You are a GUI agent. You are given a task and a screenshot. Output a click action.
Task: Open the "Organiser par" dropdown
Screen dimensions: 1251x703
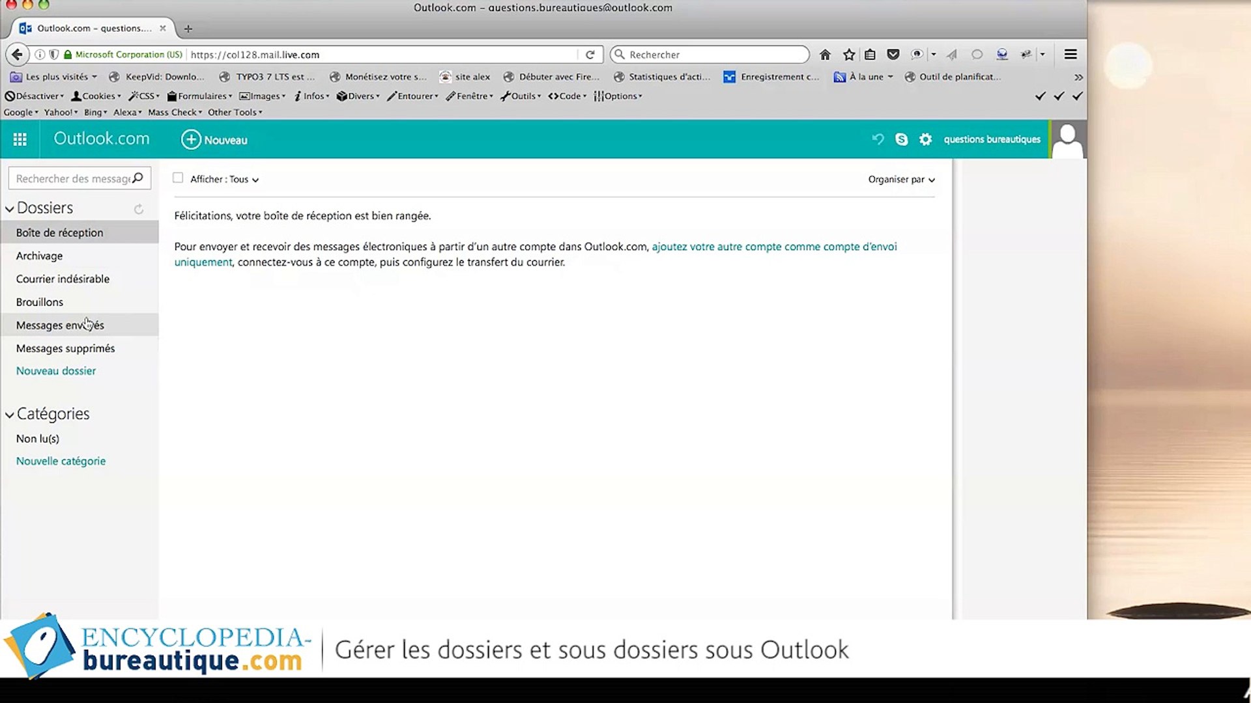(x=900, y=179)
